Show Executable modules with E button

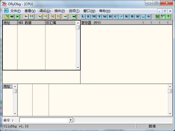pos(89,16)
